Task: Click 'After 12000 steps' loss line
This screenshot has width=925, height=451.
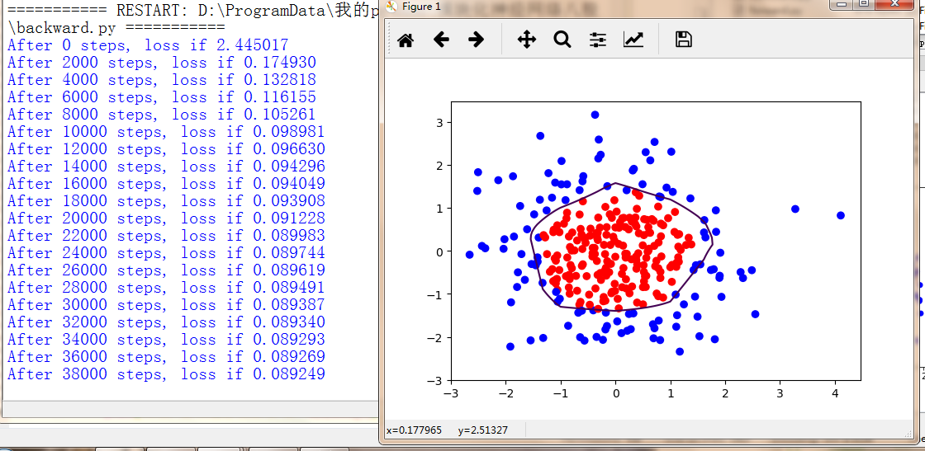Action: 166,149
